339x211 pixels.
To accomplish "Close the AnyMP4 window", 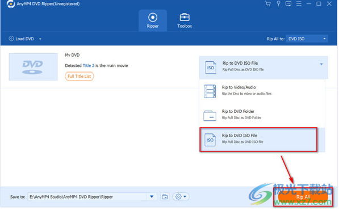I will pos(329,3).
